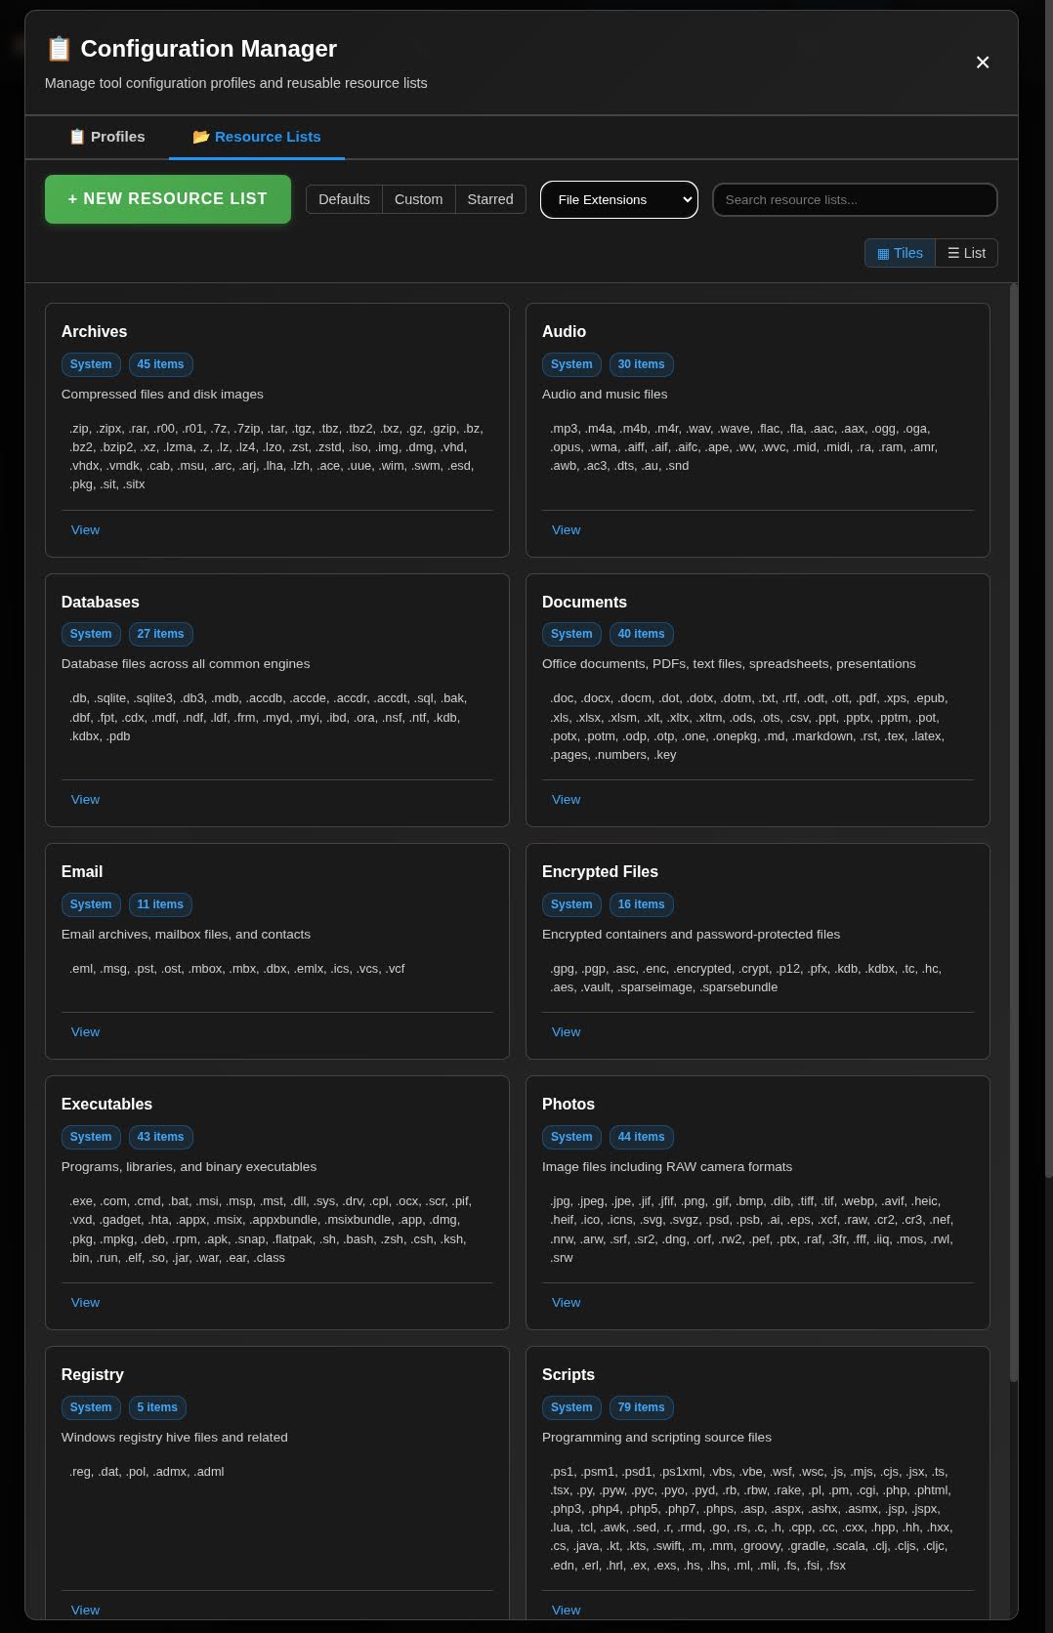Click 'Compressed files and disk images' description
This screenshot has height=1633, width=1053.
tap(162, 395)
